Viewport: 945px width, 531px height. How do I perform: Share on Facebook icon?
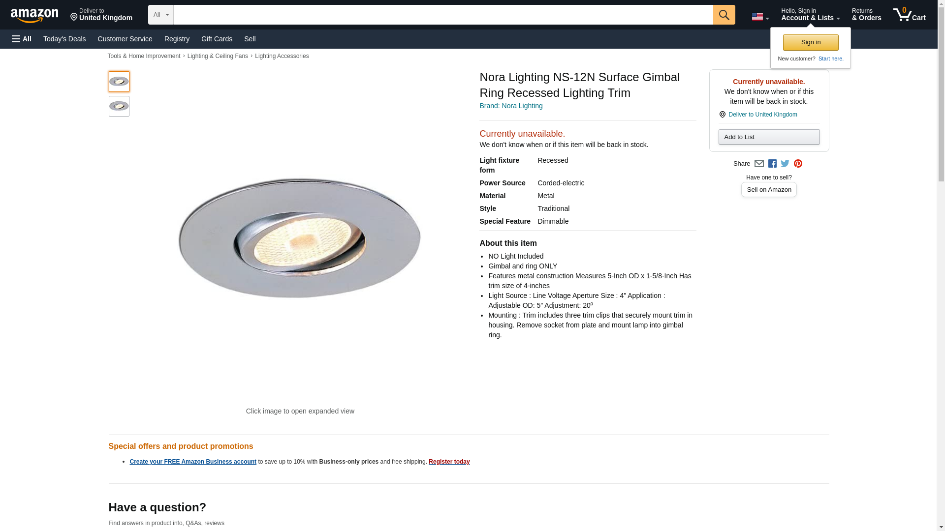(772, 164)
